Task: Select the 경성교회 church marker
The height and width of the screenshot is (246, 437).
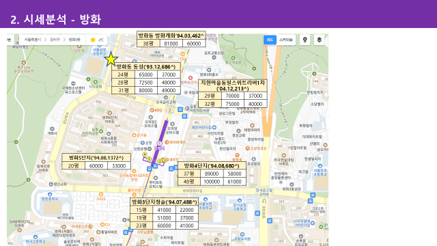Action: click(238, 131)
